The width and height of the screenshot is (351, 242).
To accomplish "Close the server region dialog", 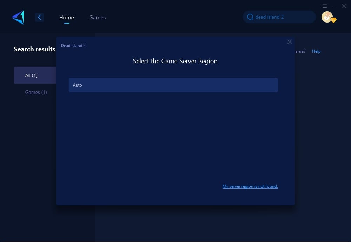I will click(290, 42).
